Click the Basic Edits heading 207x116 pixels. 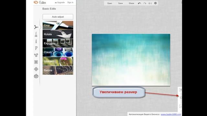(x=49, y=9)
